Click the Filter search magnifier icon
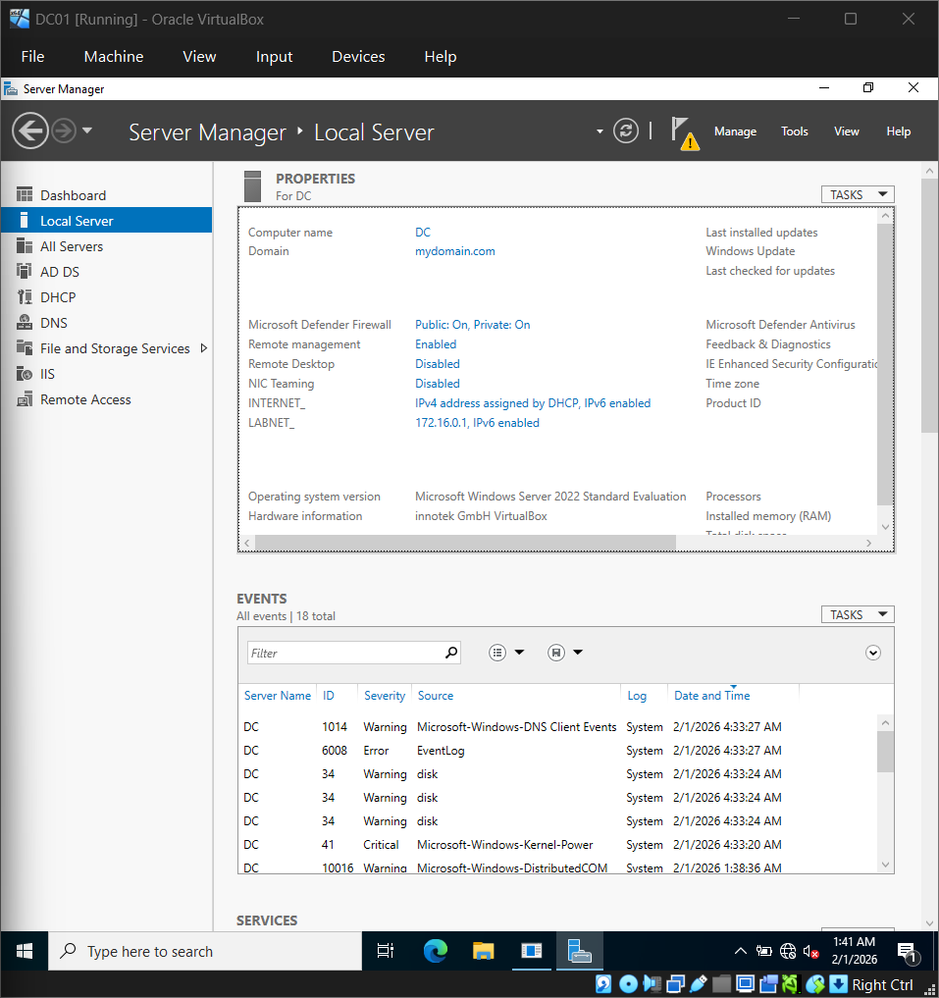The width and height of the screenshot is (939, 998). tap(451, 653)
